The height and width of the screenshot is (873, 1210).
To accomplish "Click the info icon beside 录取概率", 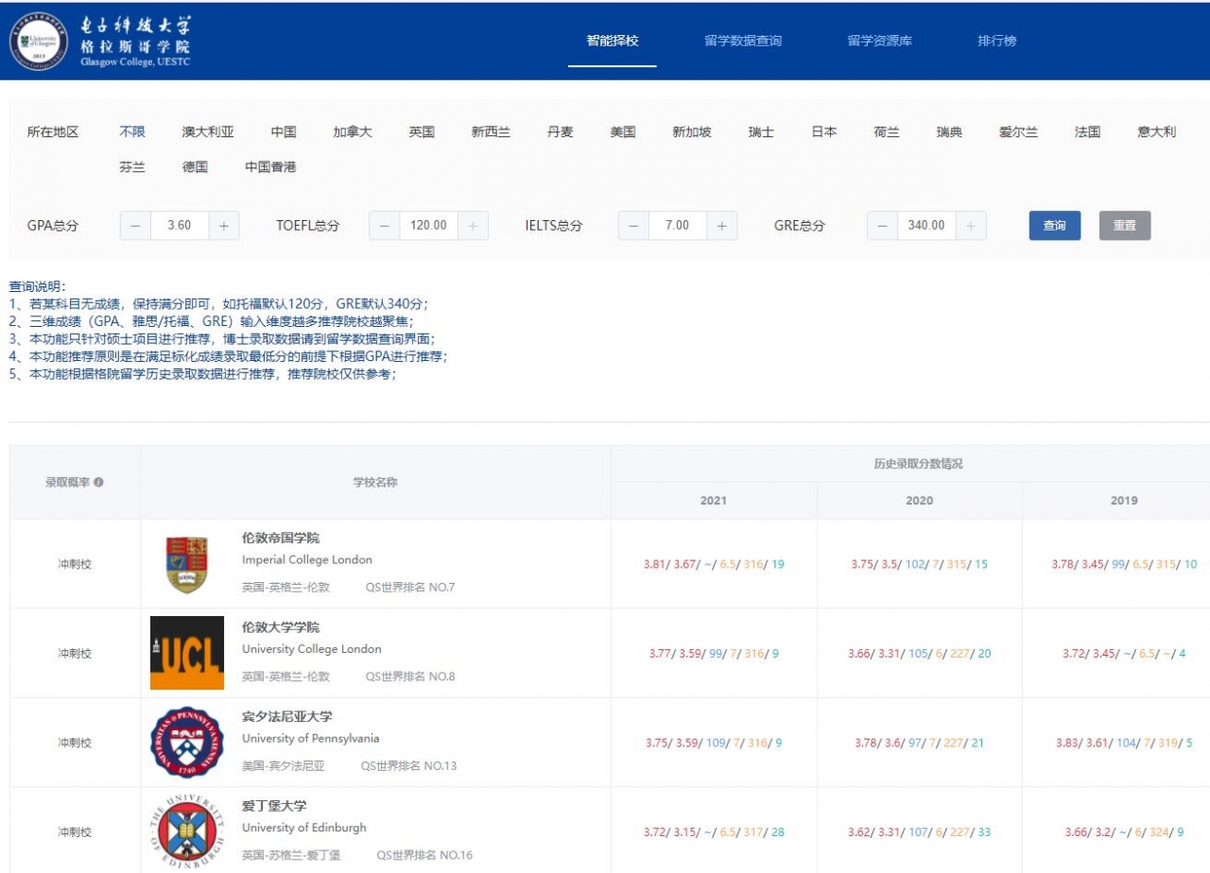I will (x=98, y=482).
